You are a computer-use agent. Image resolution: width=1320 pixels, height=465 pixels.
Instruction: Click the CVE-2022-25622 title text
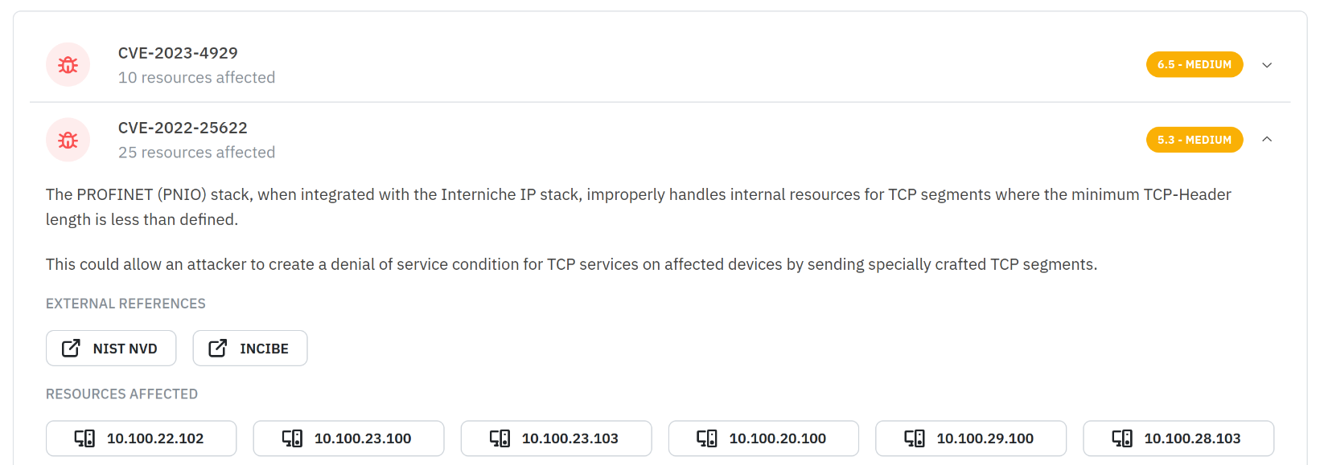click(x=183, y=128)
